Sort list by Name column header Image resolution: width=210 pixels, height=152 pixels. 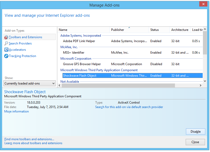pyautogui.click(x=84, y=30)
